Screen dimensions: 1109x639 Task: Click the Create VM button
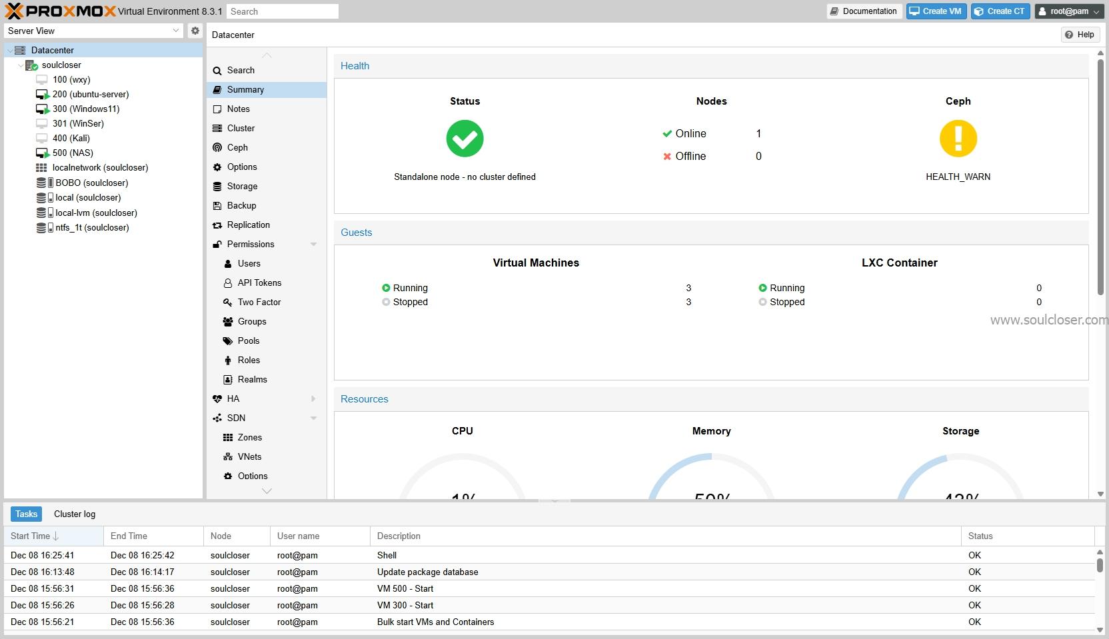pos(936,11)
